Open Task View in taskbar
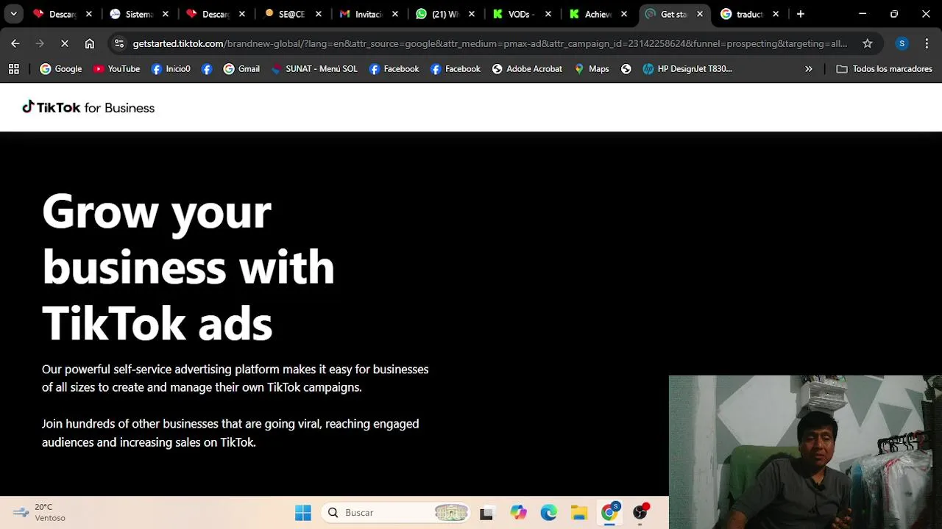Image resolution: width=942 pixels, height=529 pixels. point(486,513)
